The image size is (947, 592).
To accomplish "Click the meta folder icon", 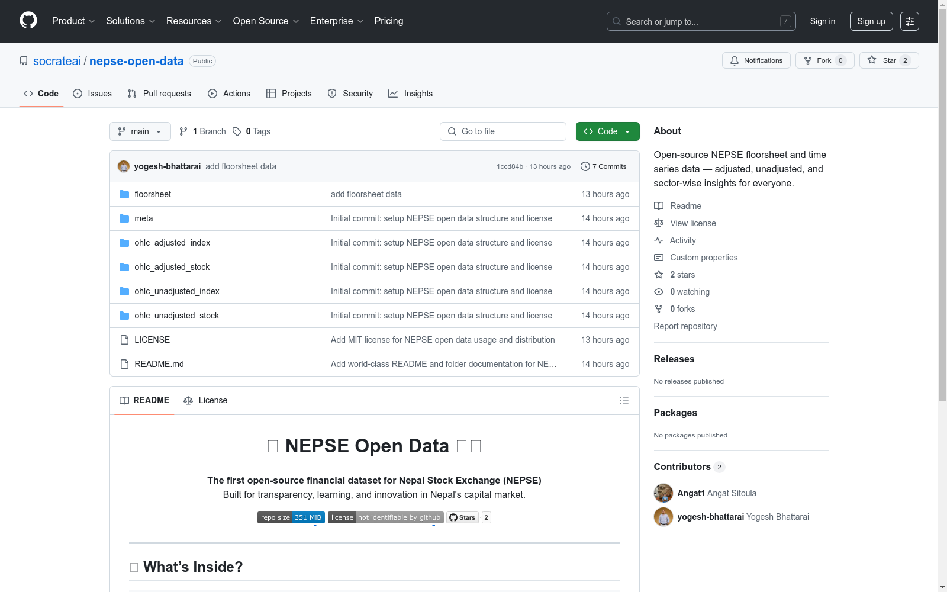I will 124,218.
